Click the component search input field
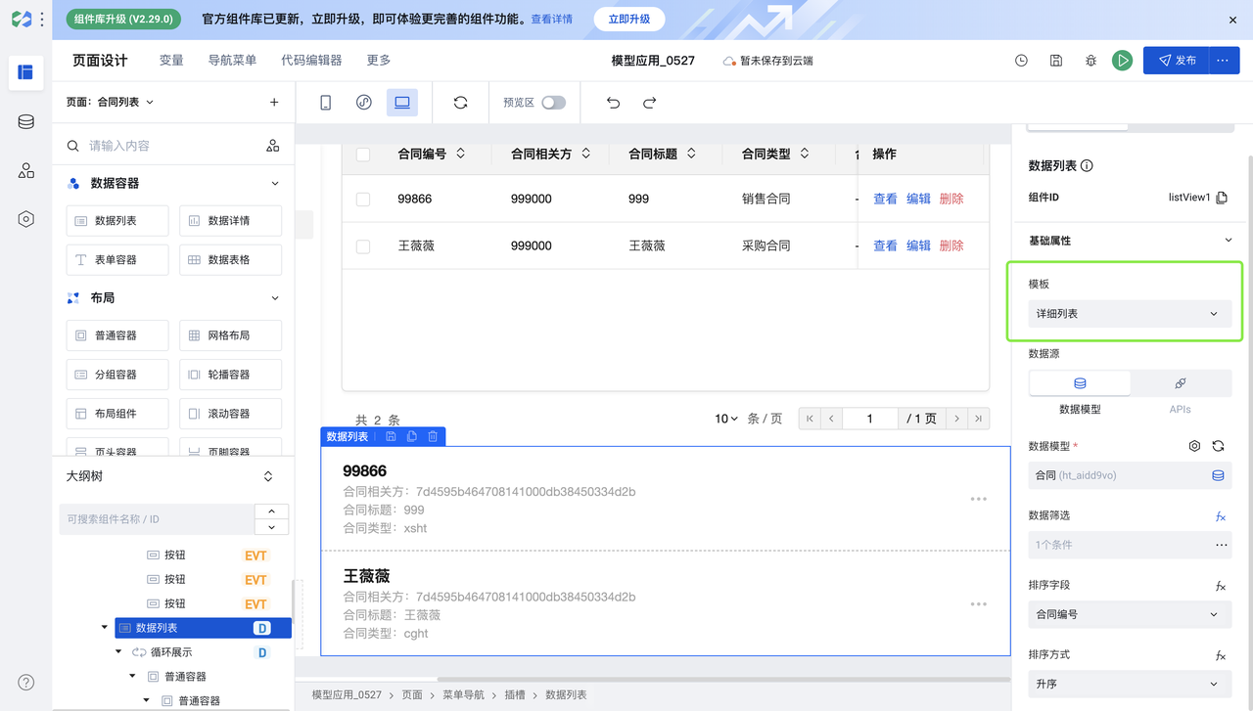This screenshot has width=1253, height=711. [162, 146]
